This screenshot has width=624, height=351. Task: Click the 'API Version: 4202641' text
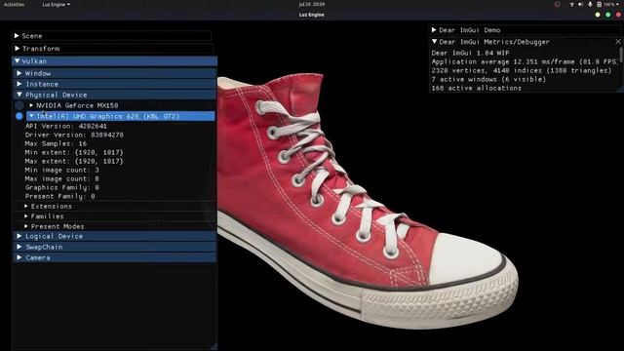click(x=66, y=126)
